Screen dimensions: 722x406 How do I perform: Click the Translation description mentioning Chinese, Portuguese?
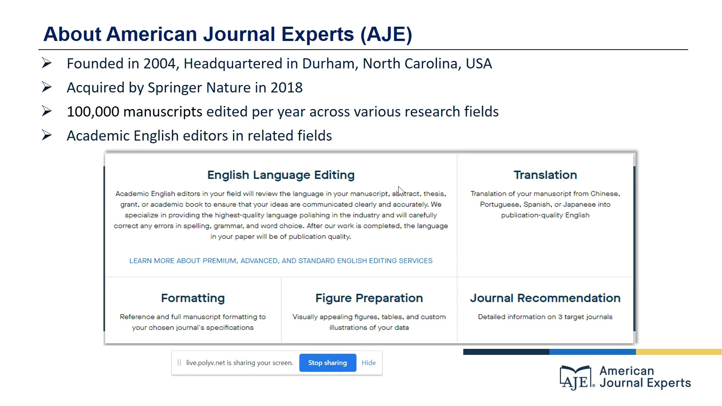coord(545,205)
